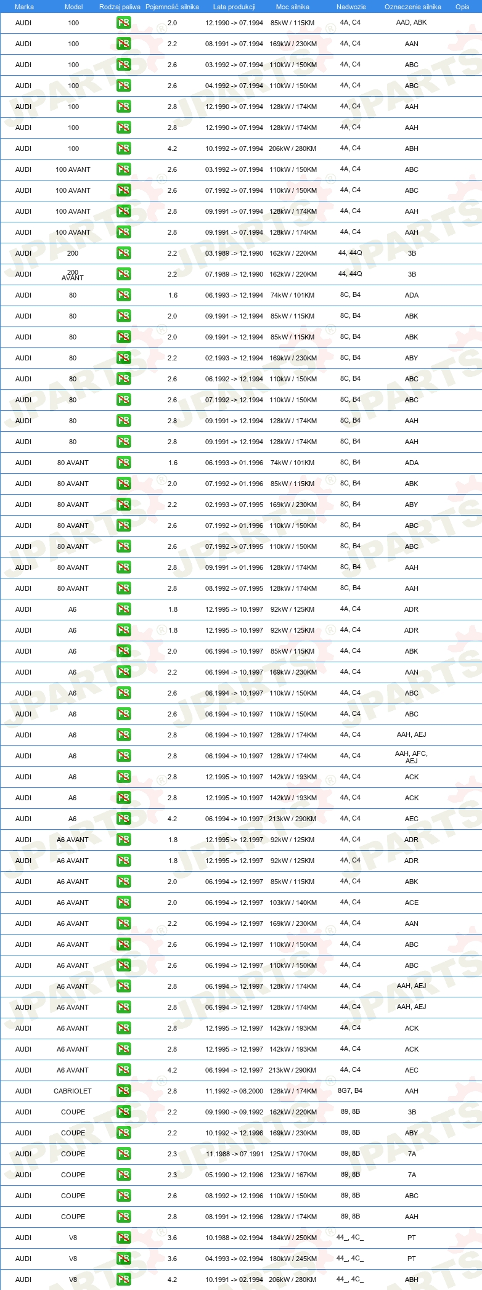Click fuel icon in V8 184kW / 250KM row
Image resolution: width=482 pixels, height=1290 pixels.
(123, 1238)
